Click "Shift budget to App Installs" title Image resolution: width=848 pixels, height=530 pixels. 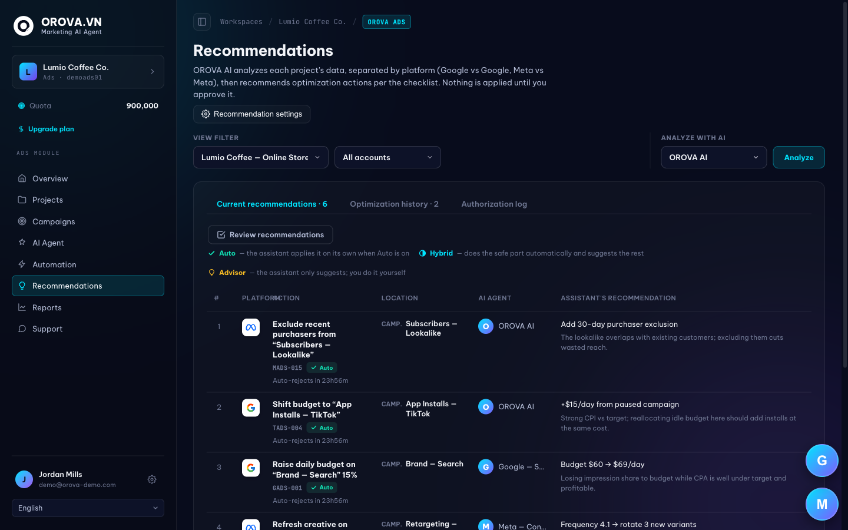coord(312,409)
